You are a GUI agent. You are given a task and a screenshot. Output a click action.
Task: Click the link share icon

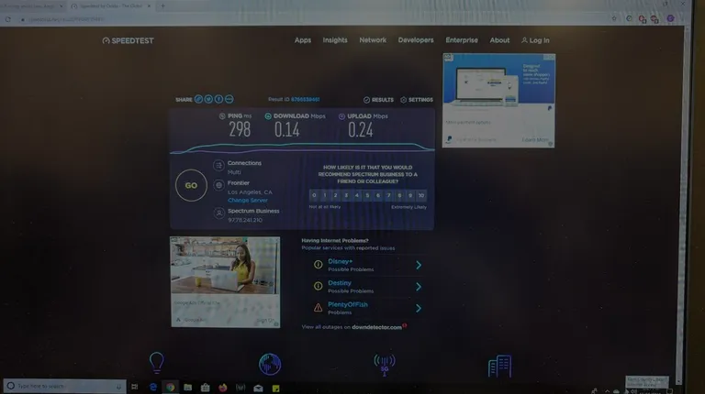(199, 99)
